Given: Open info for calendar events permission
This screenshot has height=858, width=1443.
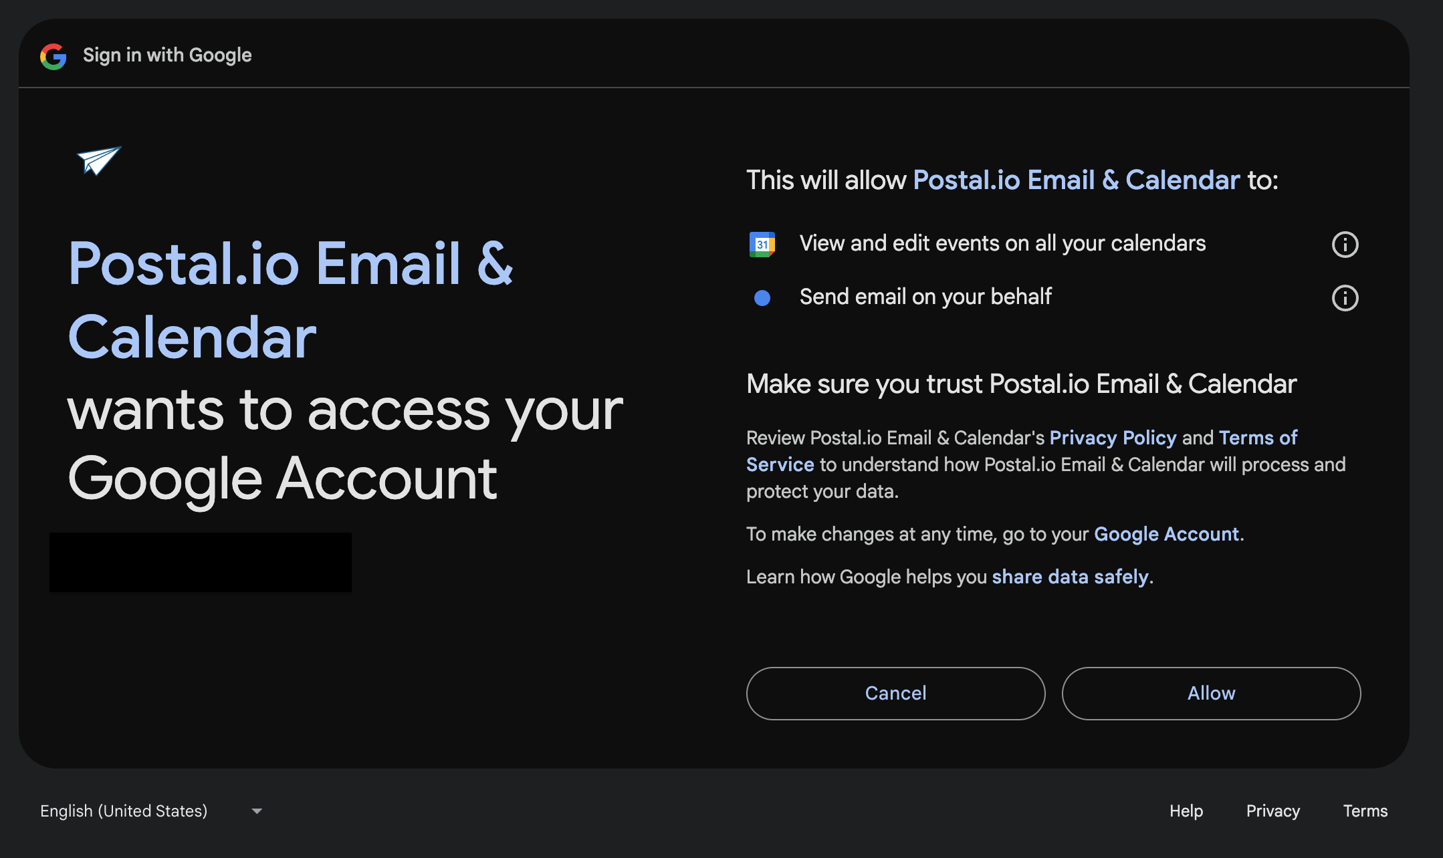Looking at the screenshot, I should point(1345,245).
